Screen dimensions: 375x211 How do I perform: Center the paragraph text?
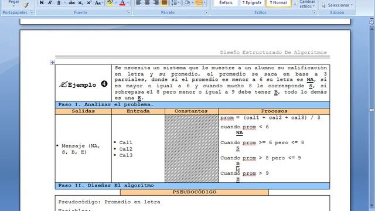click(x=147, y=2)
